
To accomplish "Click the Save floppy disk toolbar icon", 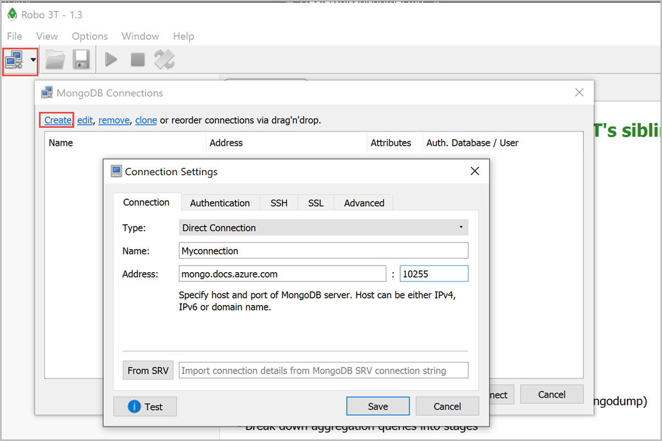I will pos(81,60).
